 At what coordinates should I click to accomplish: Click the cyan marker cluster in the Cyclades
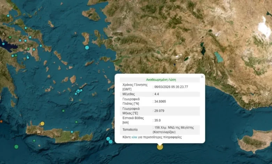click(x=79, y=91)
